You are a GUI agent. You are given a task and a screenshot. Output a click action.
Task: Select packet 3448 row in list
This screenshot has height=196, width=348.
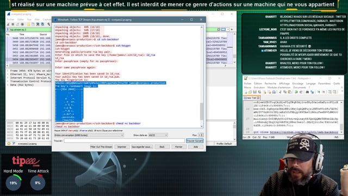[x=29, y=38]
